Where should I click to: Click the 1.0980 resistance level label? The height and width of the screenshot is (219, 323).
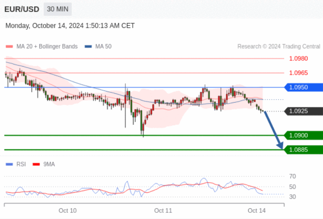pos(299,59)
